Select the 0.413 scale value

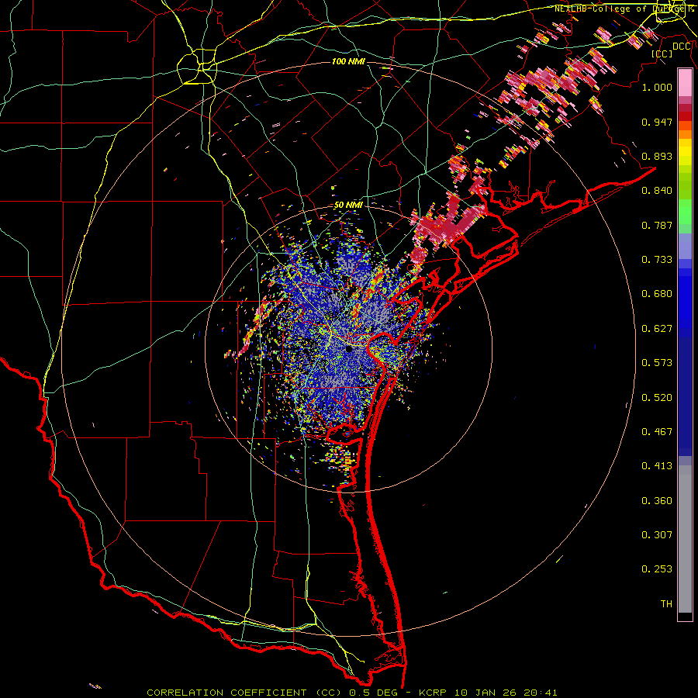[x=657, y=466]
